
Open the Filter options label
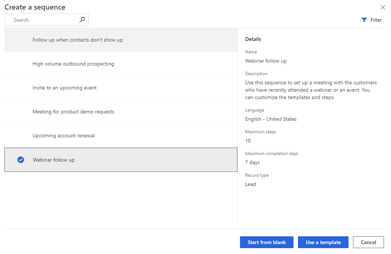point(376,20)
